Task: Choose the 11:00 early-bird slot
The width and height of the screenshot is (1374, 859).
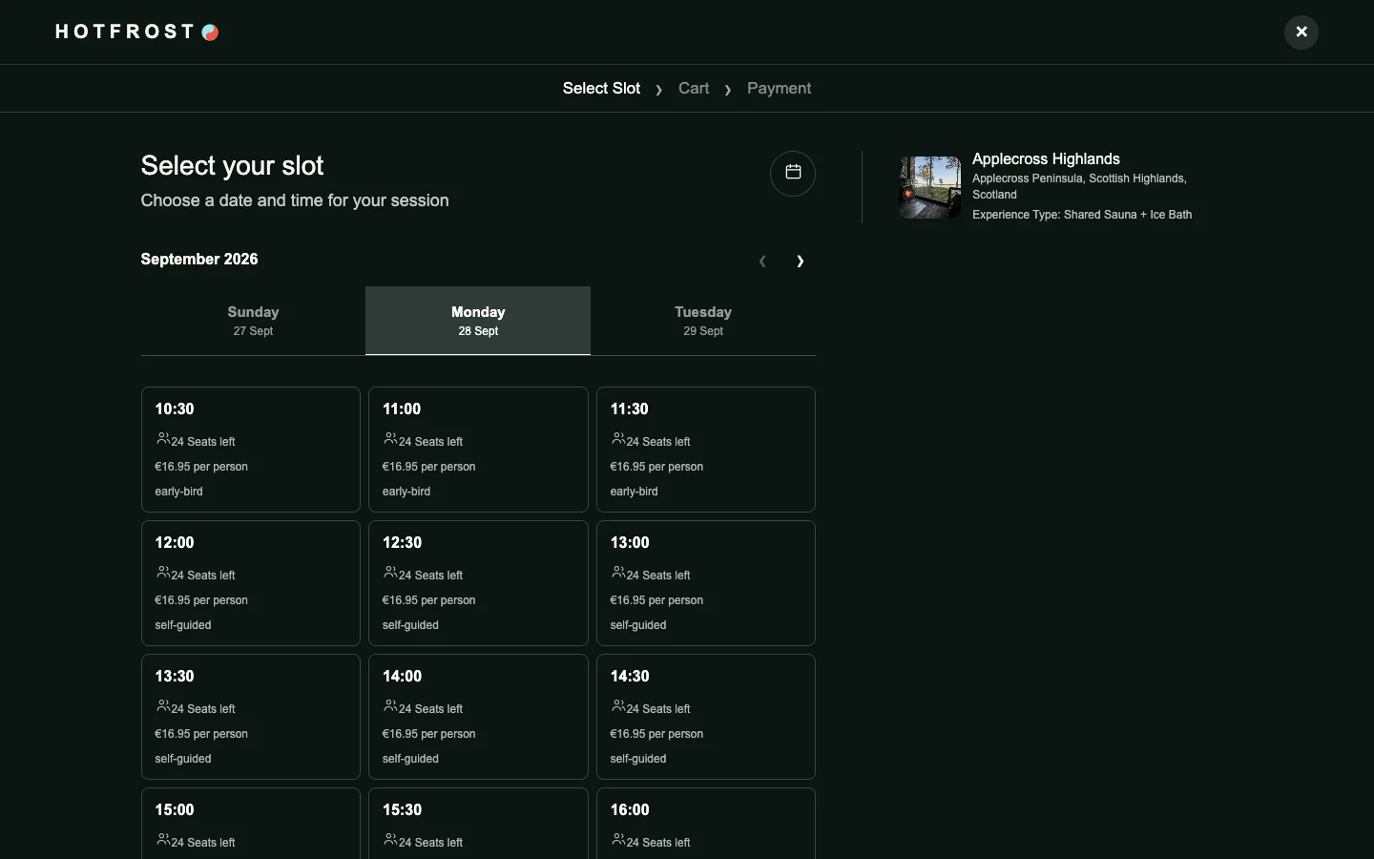Action: coord(478,450)
